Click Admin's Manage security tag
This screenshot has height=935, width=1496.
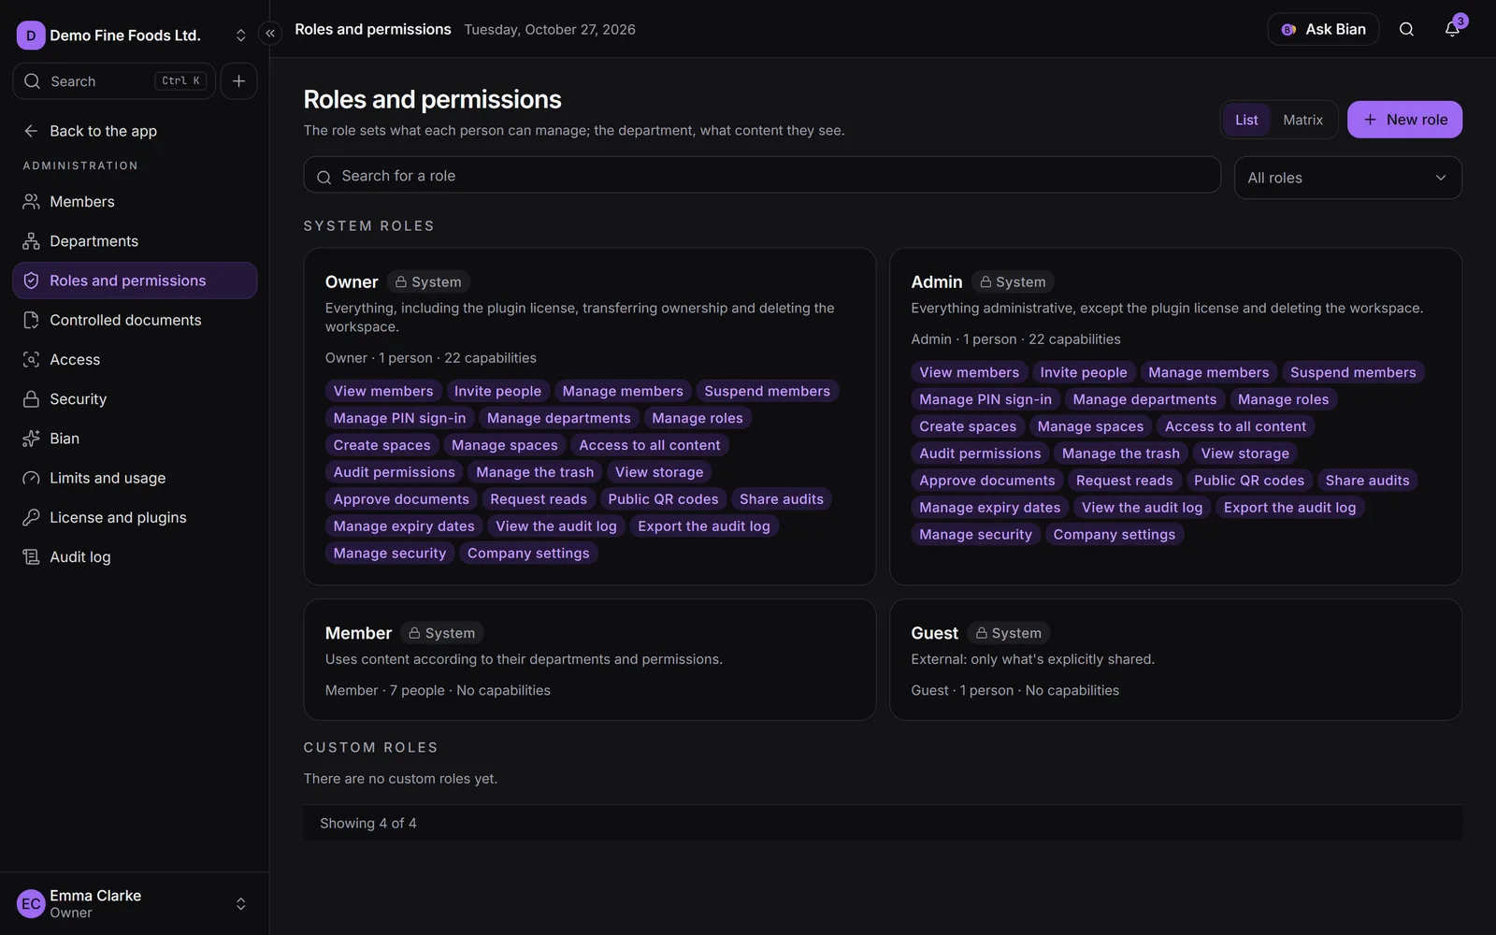click(975, 535)
